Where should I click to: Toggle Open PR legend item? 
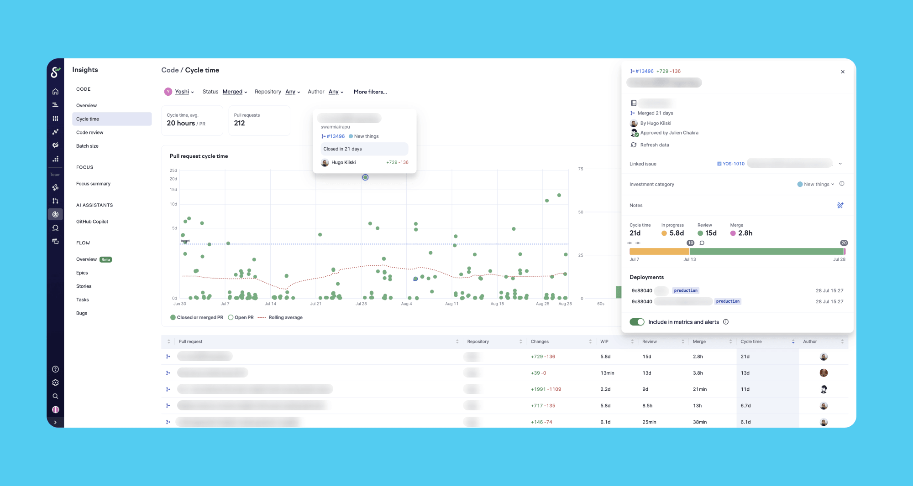pos(241,317)
